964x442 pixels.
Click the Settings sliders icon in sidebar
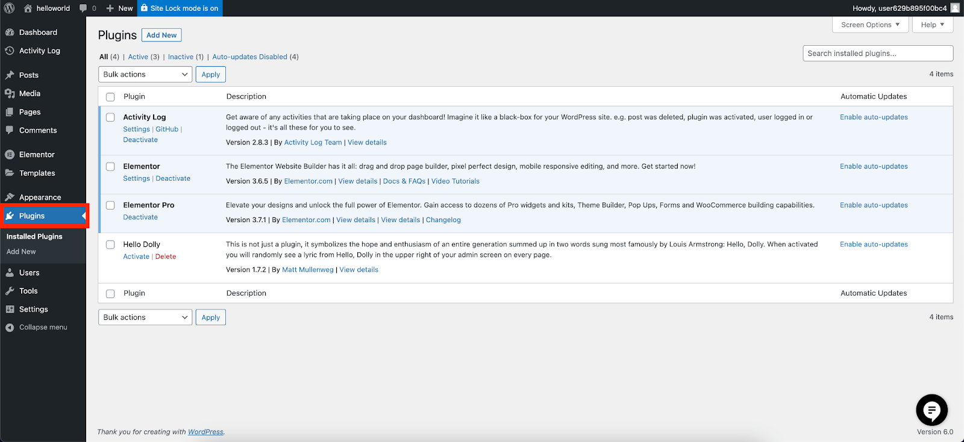click(10, 310)
